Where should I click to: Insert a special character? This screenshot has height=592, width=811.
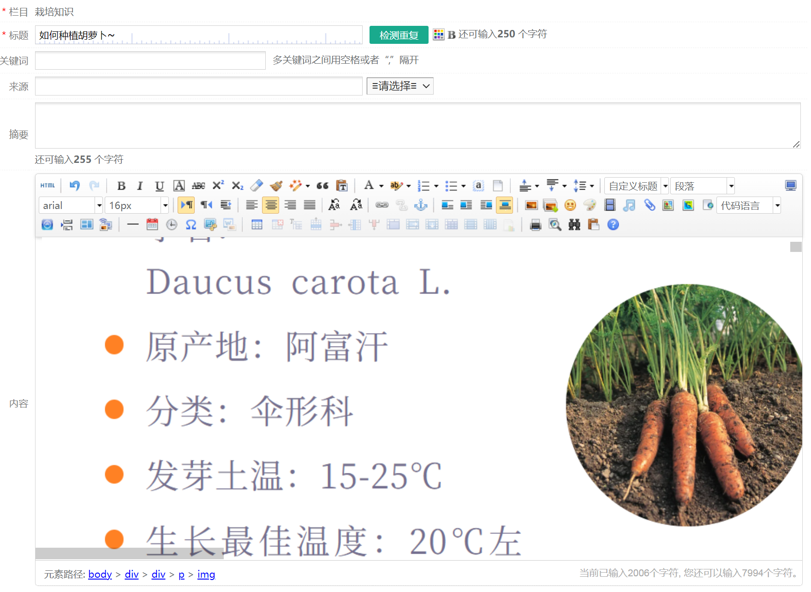[191, 225]
